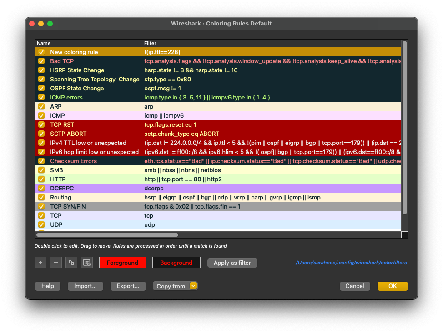The image size is (443, 333).
Task: Click smb || nbss || nbns filter cell
Action: click(182, 170)
